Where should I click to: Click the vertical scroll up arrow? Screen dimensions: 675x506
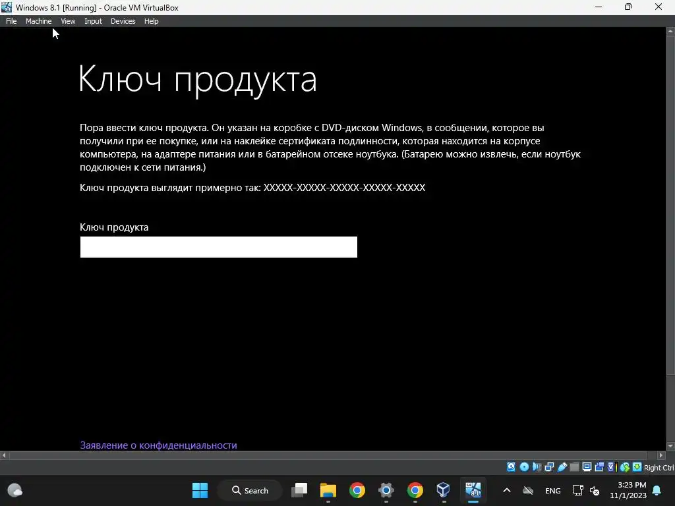click(670, 31)
